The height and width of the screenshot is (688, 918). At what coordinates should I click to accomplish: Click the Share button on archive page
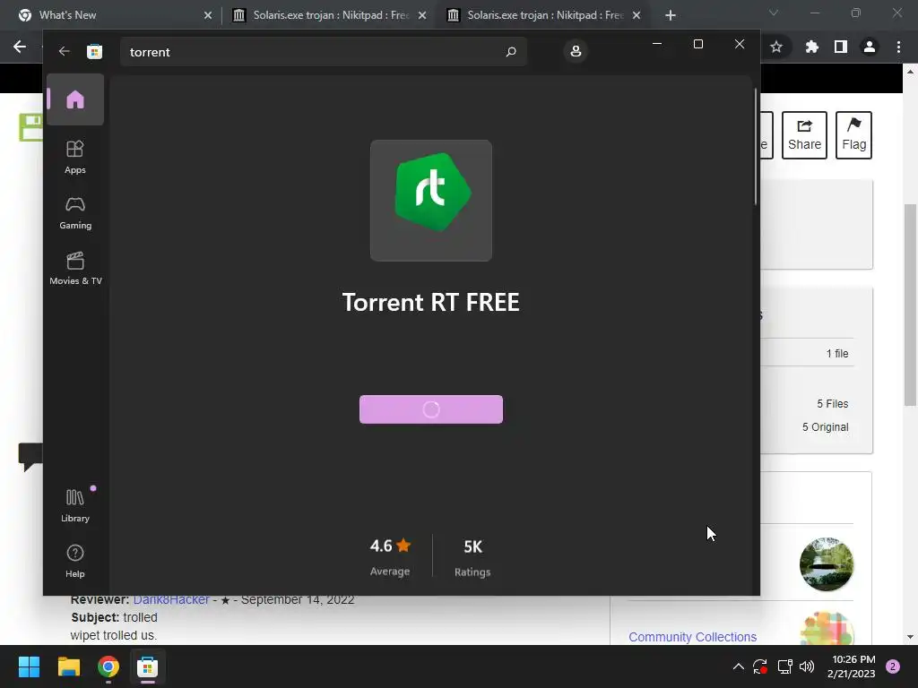(x=804, y=135)
